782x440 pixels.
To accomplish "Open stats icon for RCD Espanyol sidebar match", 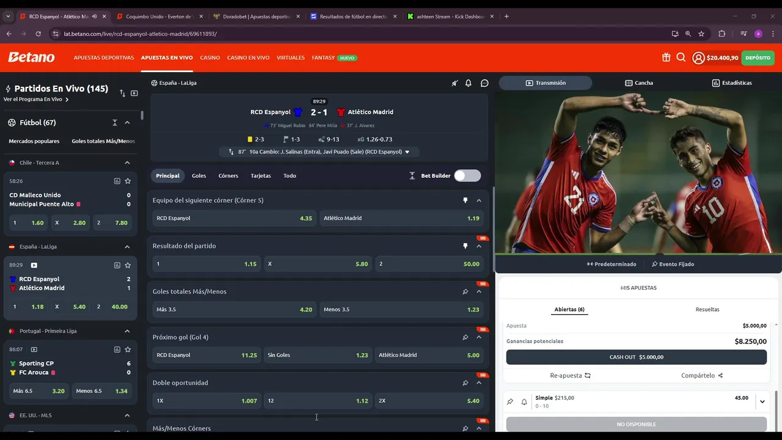I will click(117, 265).
